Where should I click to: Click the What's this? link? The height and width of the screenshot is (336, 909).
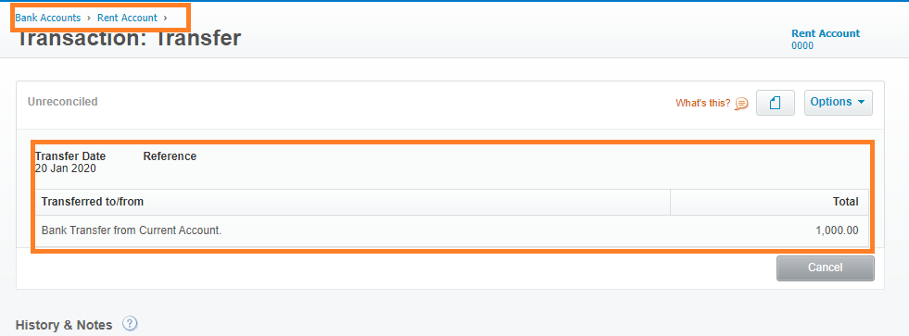pos(702,103)
